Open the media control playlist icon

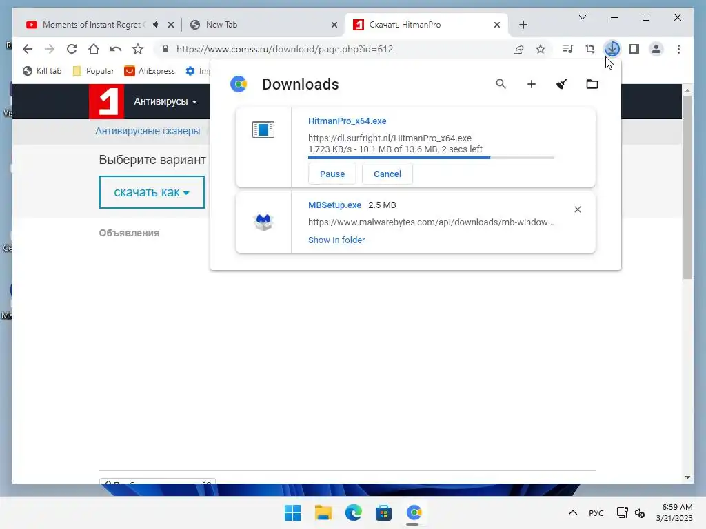(568, 49)
